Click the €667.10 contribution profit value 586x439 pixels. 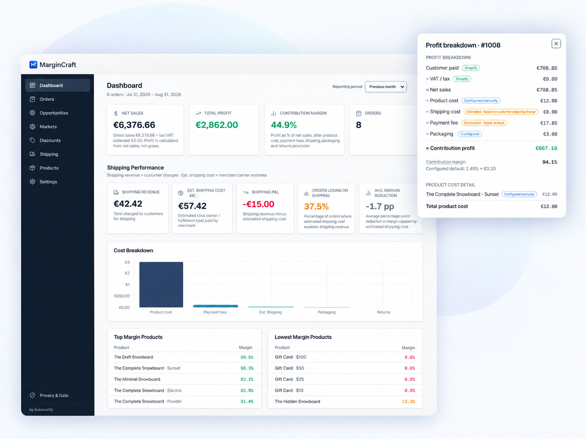tap(546, 148)
